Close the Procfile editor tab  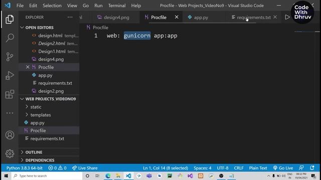[177, 17]
